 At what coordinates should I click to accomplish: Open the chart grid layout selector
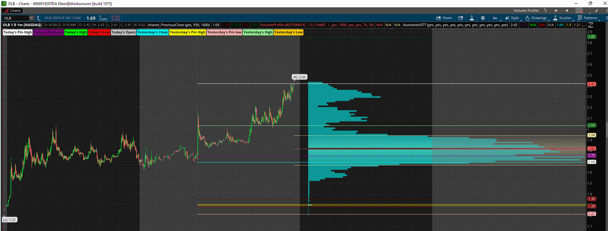point(579,11)
